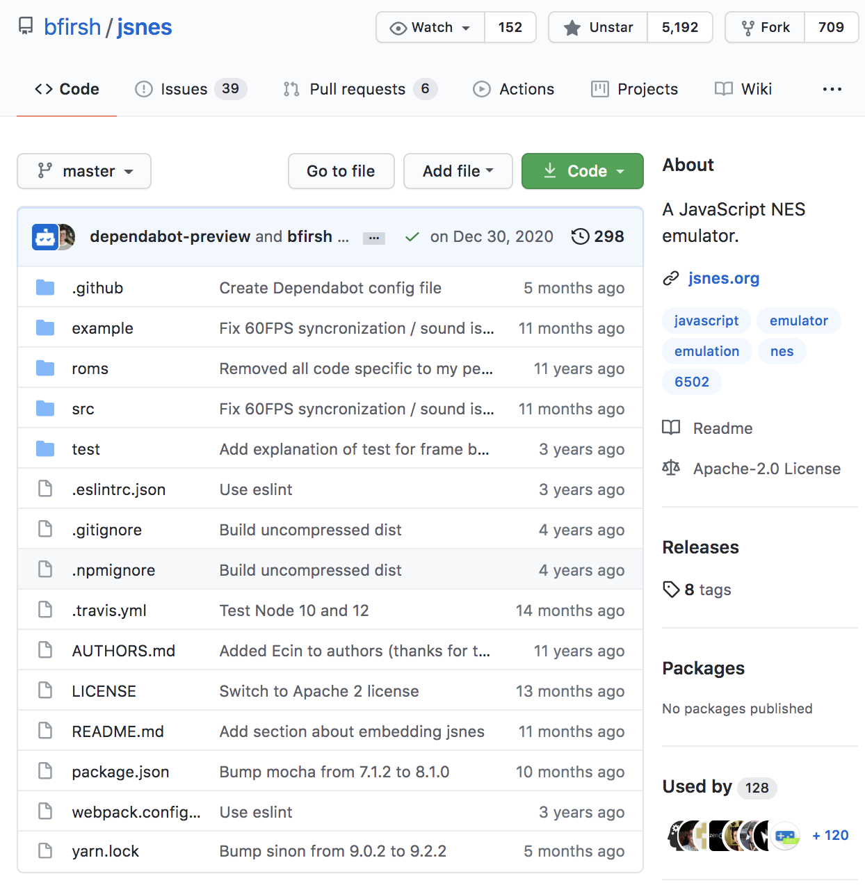Open the .travis.yml file

coord(109,610)
